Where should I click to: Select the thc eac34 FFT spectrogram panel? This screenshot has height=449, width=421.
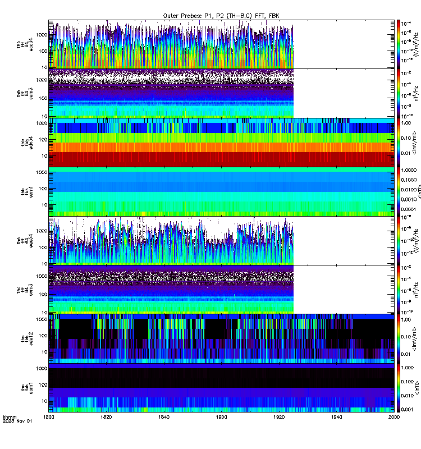coord(221,241)
